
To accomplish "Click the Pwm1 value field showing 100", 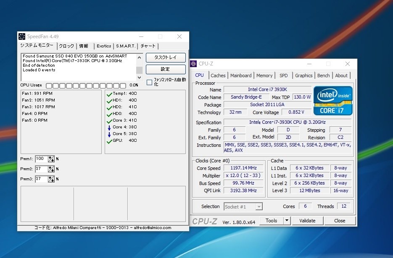I will (41, 159).
